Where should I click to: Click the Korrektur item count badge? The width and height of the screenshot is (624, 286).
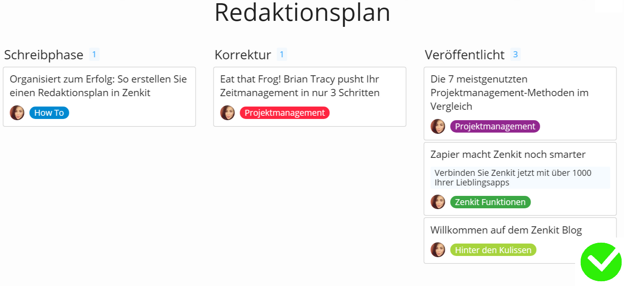pos(282,54)
